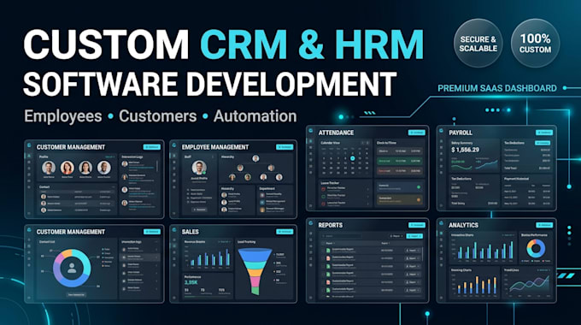Click the logo icon in the Analytics panel header
This screenshot has width=581, height=325.
441,223
